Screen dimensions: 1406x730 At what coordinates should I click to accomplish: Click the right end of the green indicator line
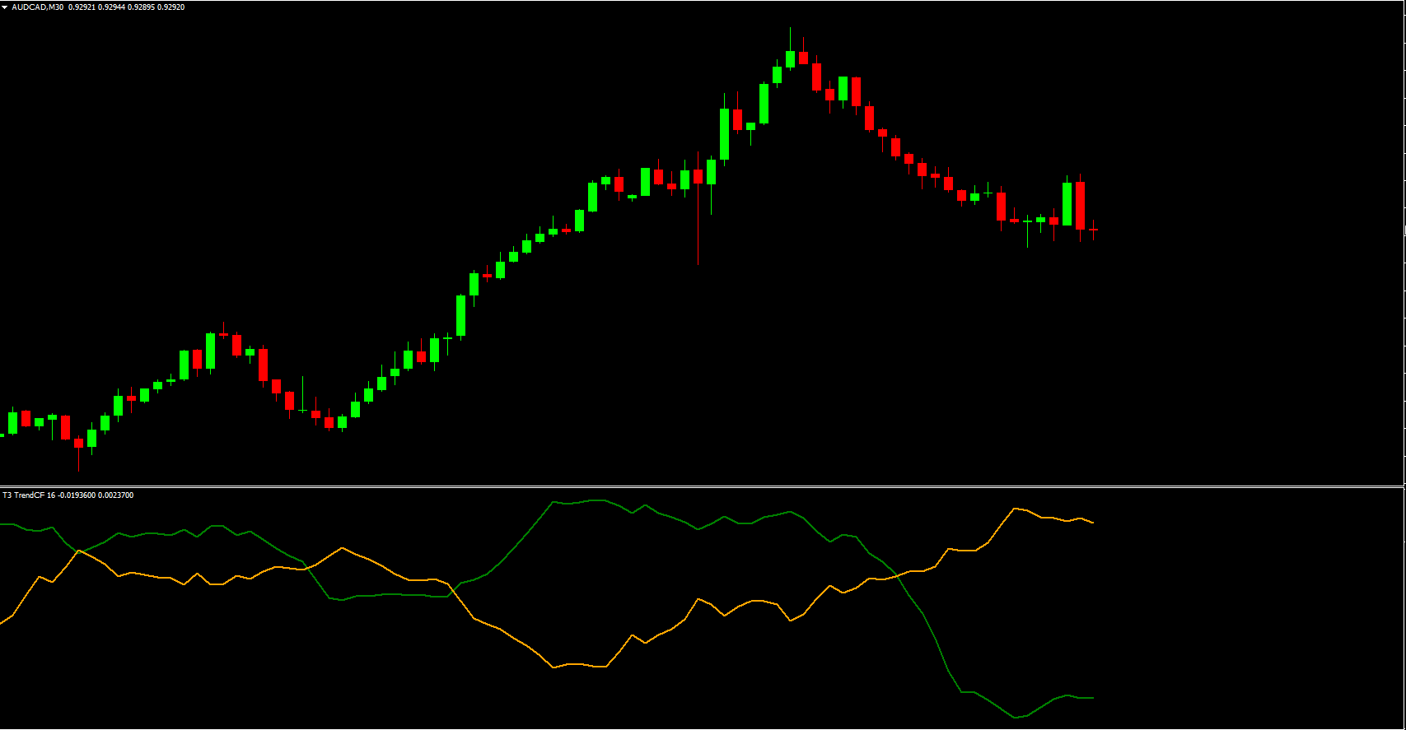tap(1092, 698)
